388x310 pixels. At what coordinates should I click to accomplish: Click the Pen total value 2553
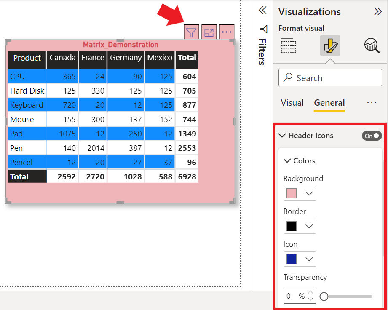point(187,148)
